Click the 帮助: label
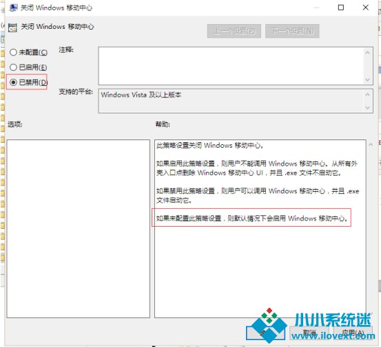The width and height of the screenshot is (381, 347). tap(163, 124)
